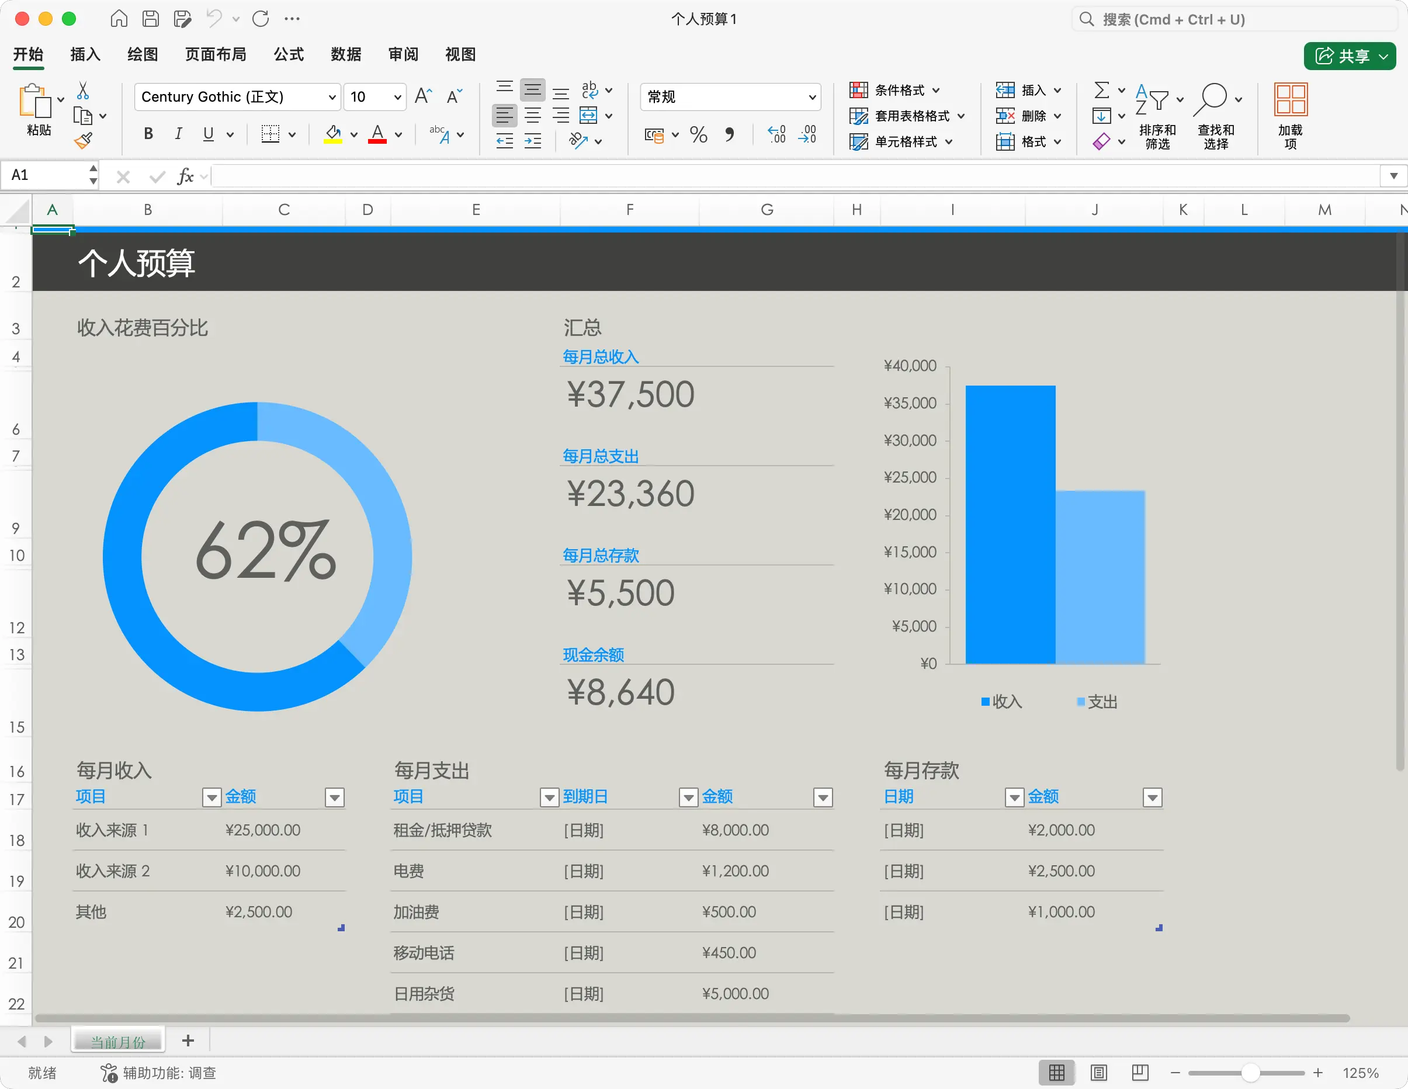Click the Increase Font Size icon
This screenshot has width=1408, height=1089.
point(423,97)
